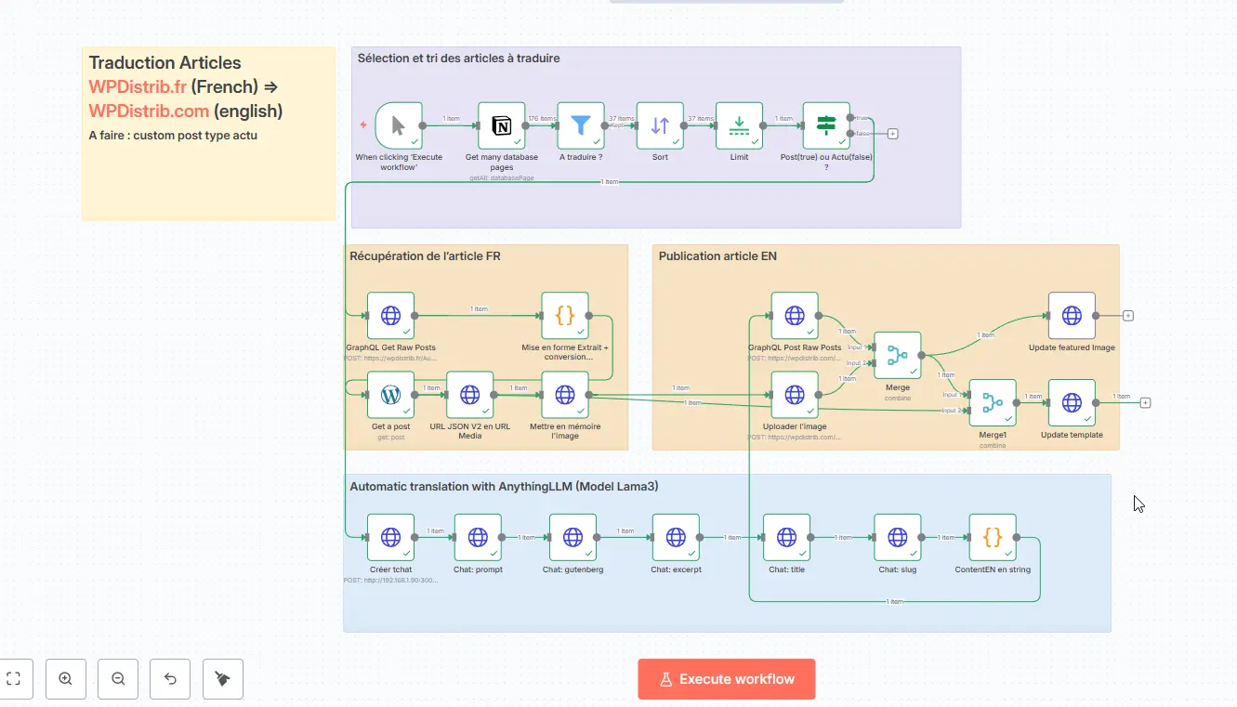Viewport: 1237px width, 707px height.
Task: Open the Limit node
Action: 739,125
